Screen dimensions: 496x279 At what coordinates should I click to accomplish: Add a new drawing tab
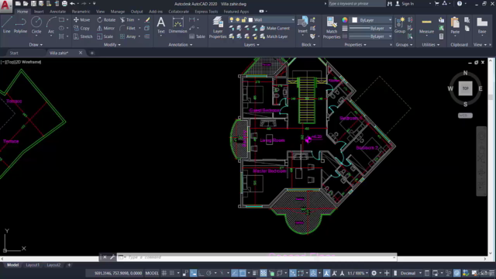[91, 53]
